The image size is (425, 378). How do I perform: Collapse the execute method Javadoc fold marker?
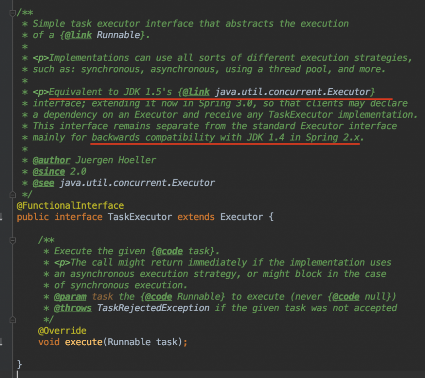click(x=12, y=240)
